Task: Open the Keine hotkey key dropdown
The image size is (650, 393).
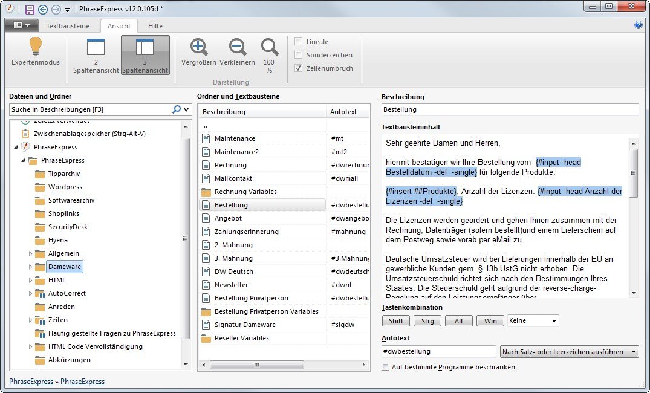Action: 533,321
